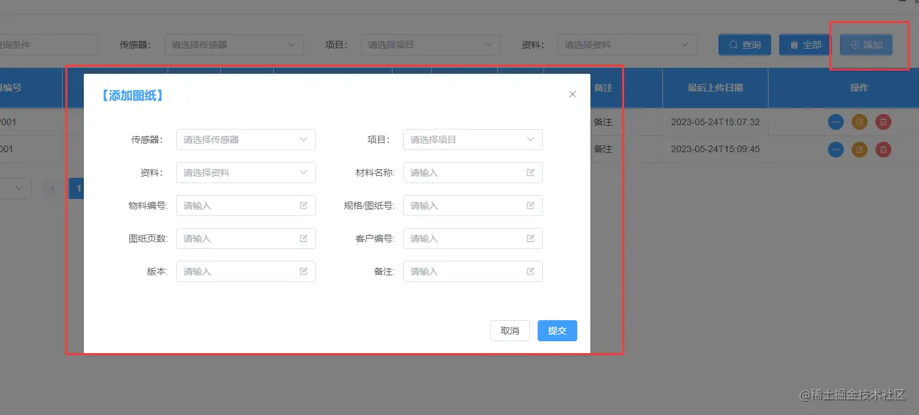This screenshot has width=919, height=415.
Task: Expand the 资料 filter dropdown in top bar
Action: click(x=627, y=45)
